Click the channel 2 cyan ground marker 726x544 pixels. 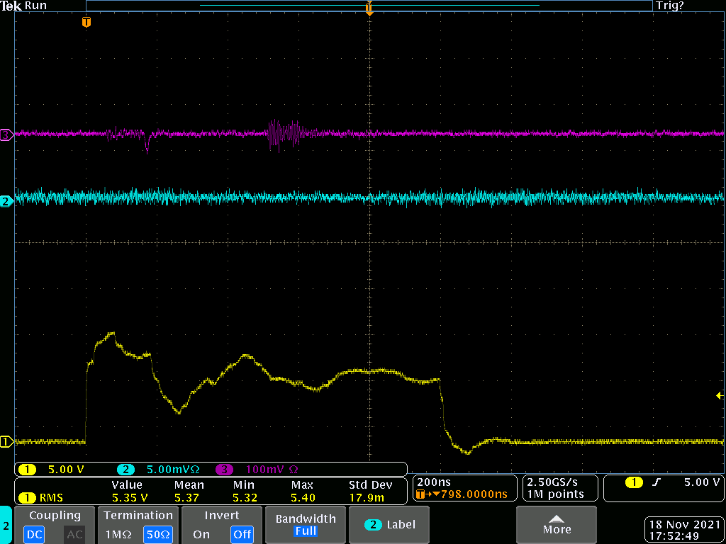pyautogui.click(x=6, y=202)
